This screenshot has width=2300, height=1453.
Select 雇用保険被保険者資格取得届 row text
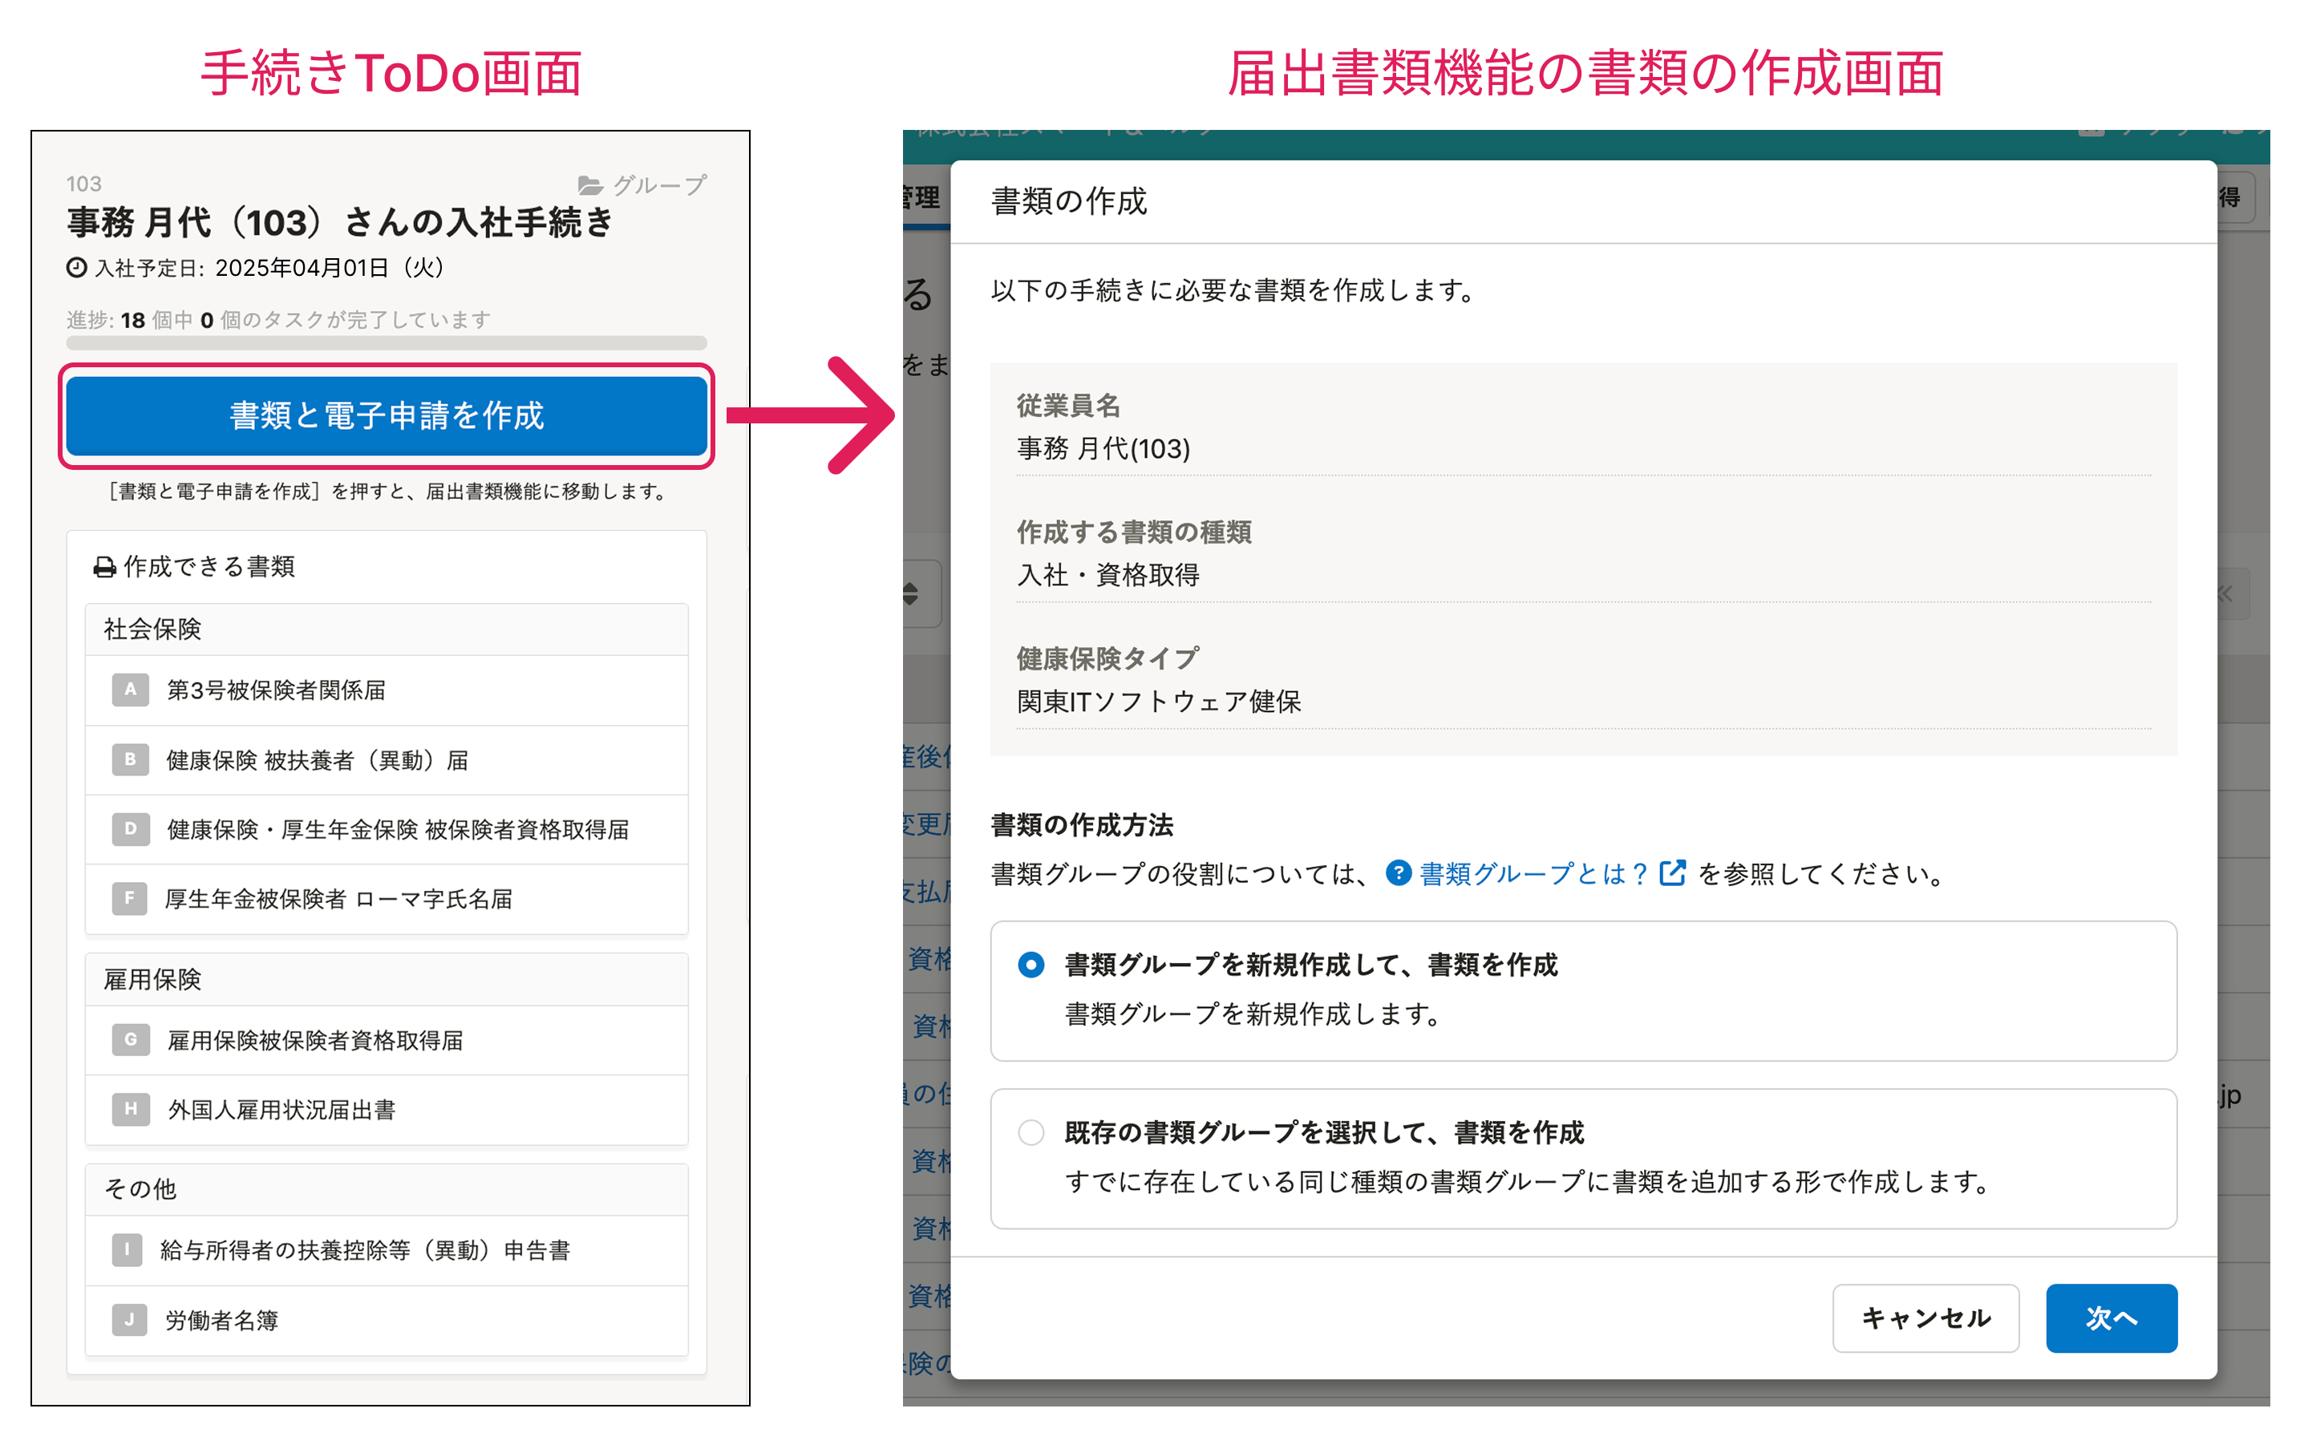315,1039
